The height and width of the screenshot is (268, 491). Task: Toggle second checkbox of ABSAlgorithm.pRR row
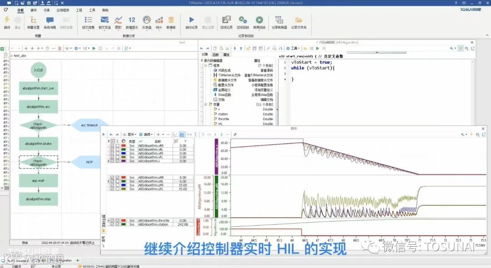[118, 177]
